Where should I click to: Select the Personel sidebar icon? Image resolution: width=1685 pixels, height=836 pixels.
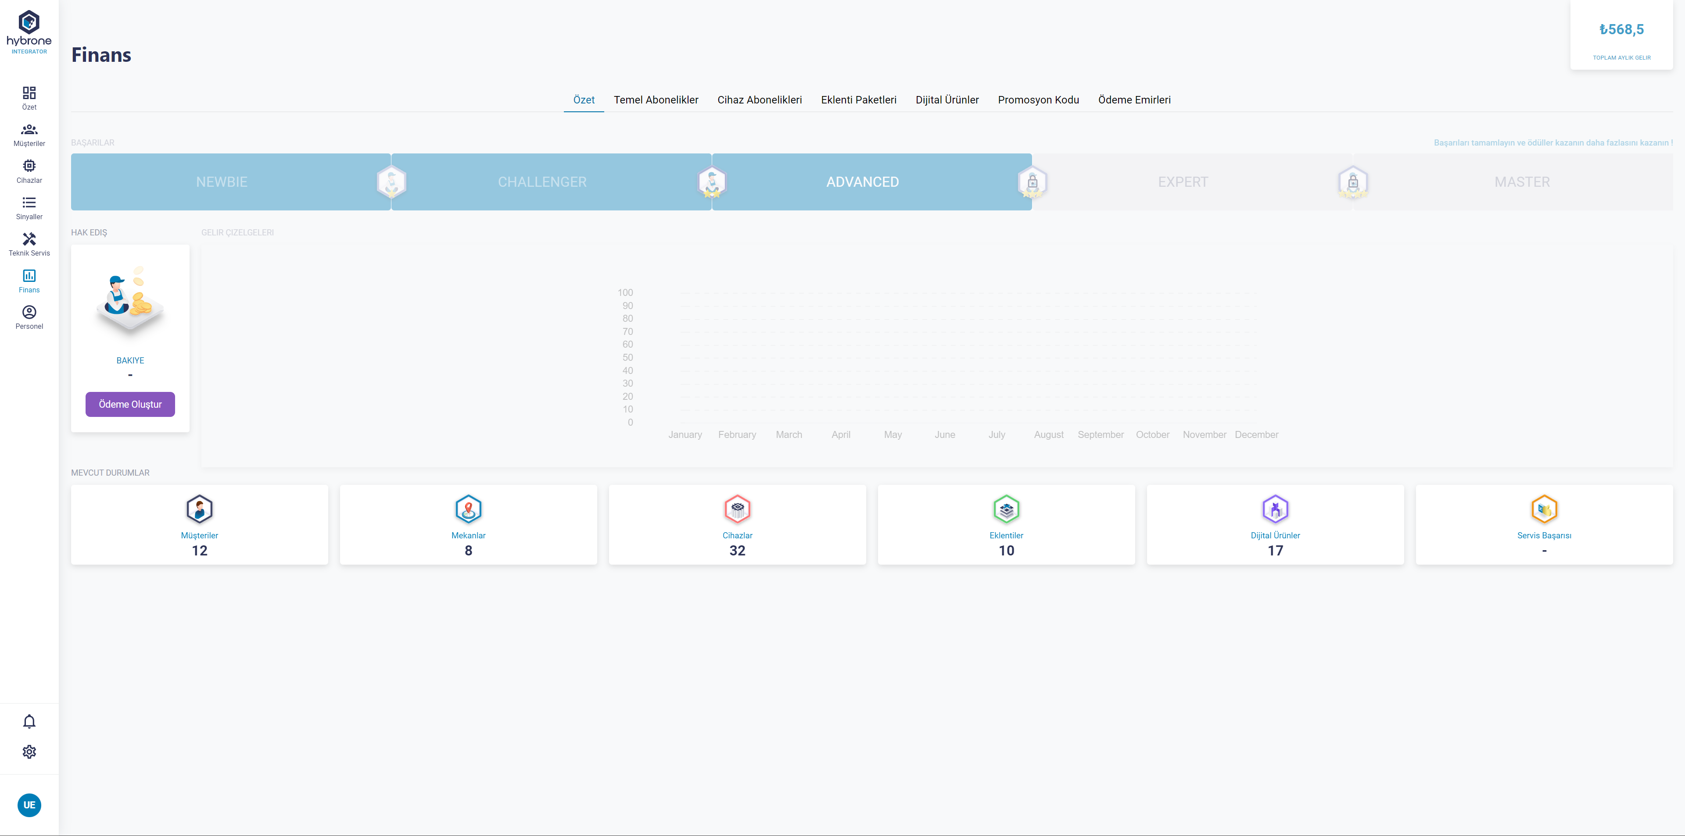coord(29,313)
